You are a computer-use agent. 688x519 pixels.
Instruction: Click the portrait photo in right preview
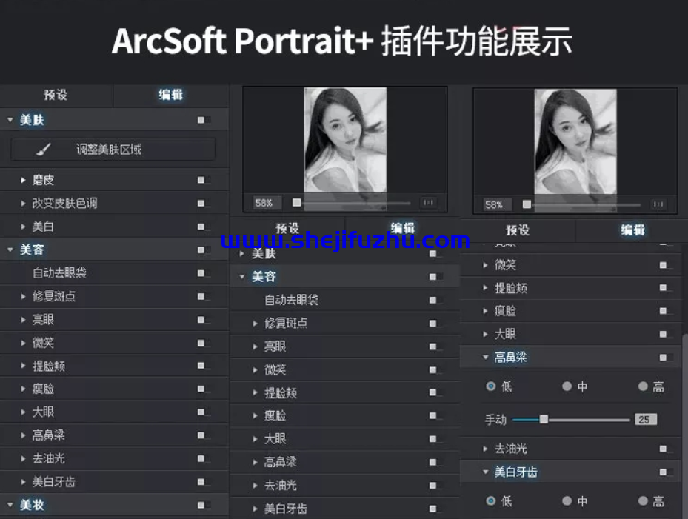point(575,141)
